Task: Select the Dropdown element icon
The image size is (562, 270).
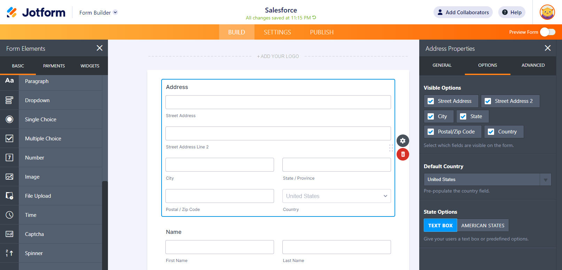Action: point(9,100)
